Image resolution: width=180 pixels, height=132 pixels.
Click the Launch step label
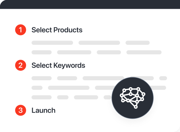43,111
